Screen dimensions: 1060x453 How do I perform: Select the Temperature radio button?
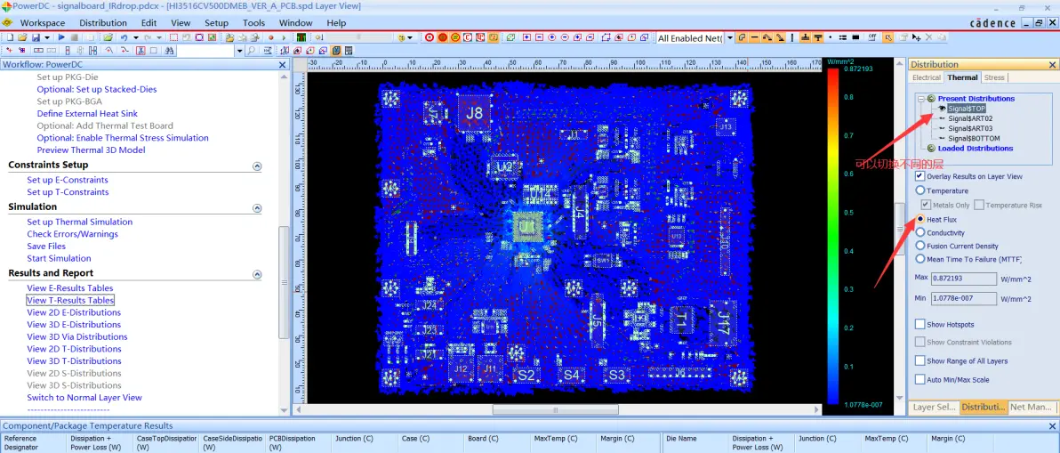coord(920,190)
